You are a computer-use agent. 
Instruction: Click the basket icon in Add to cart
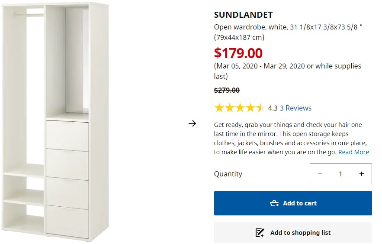(x=274, y=203)
